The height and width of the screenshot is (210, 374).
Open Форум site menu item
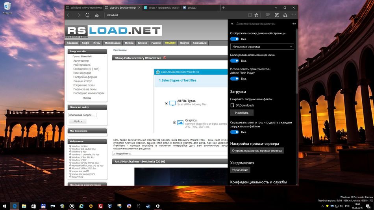pyautogui.click(x=184, y=43)
